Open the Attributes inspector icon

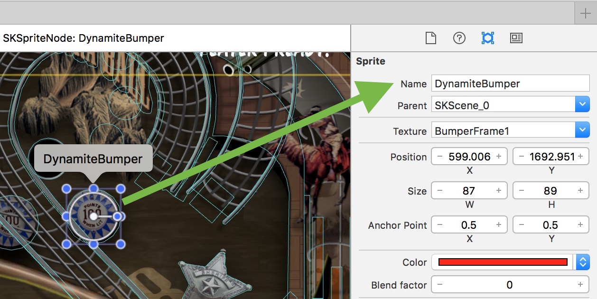[x=516, y=38]
